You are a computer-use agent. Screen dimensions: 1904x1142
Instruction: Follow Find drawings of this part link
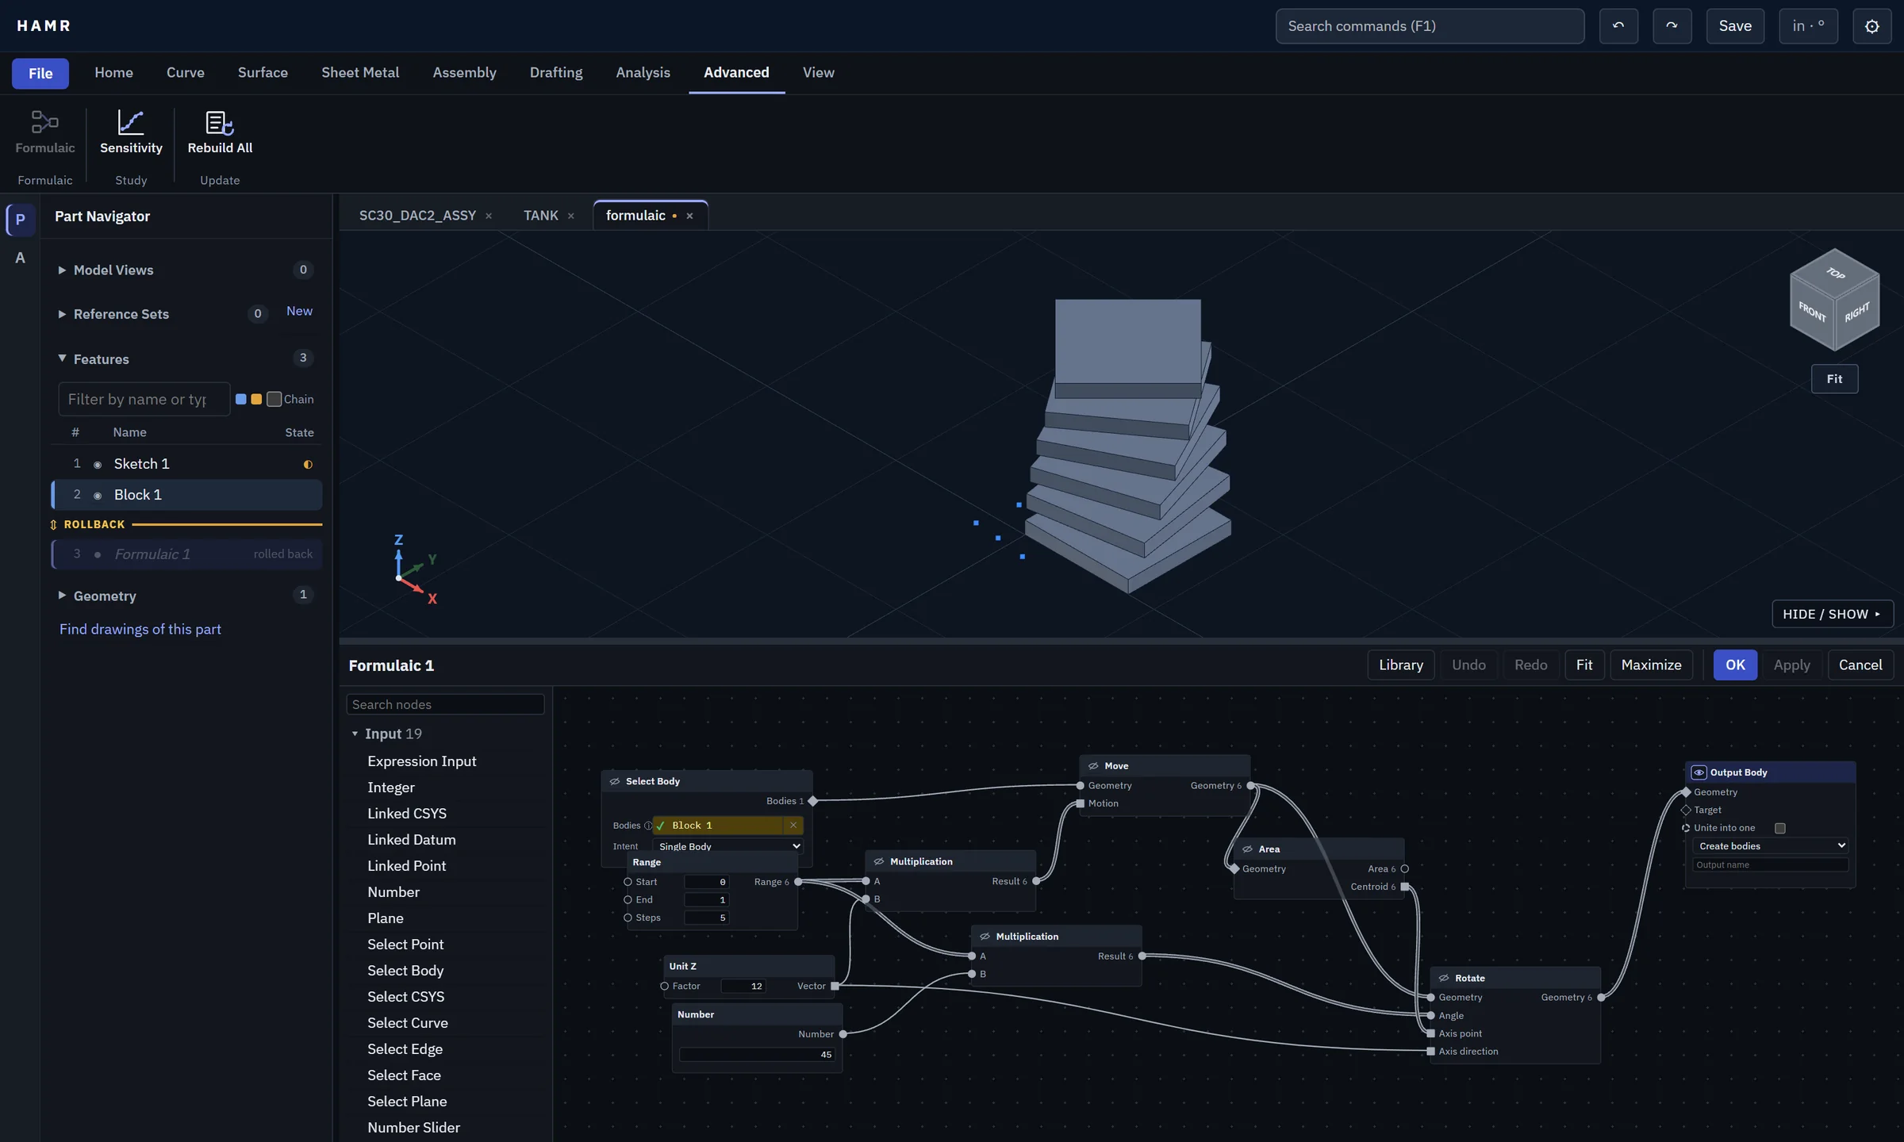tap(140, 629)
